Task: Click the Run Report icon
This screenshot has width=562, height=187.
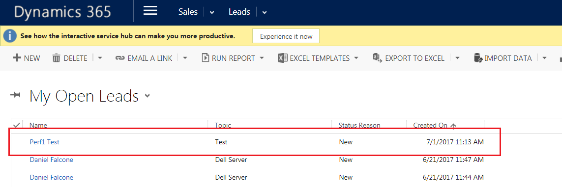Action: click(x=206, y=58)
